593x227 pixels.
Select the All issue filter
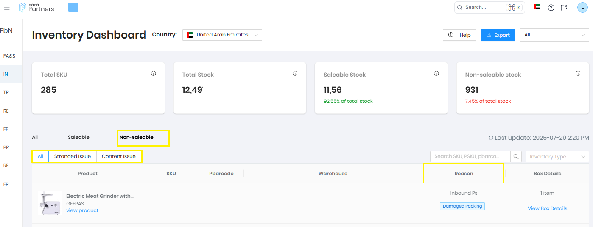point(40,156)
